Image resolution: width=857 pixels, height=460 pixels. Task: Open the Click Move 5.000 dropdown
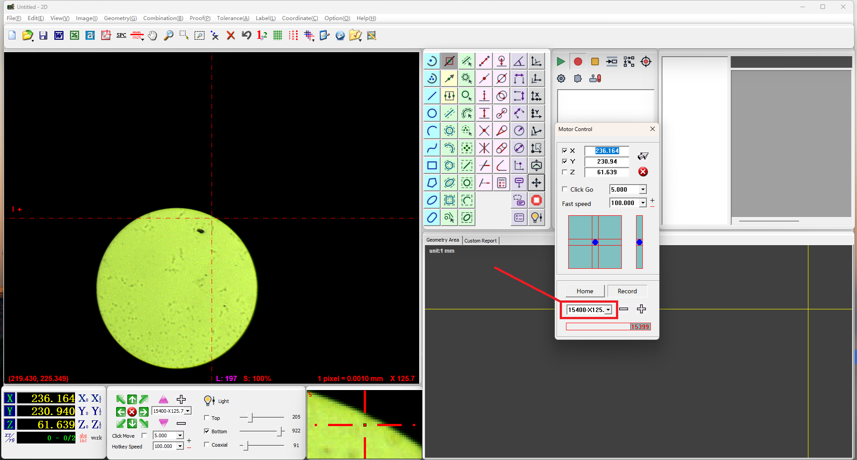click(180, 435)
